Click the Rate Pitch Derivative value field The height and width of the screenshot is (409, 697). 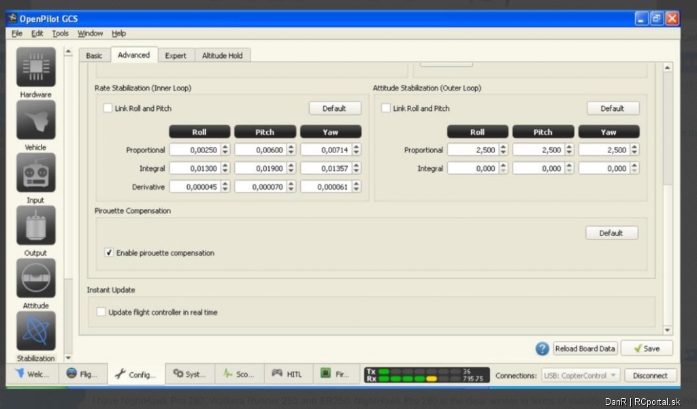pos(265,187)
